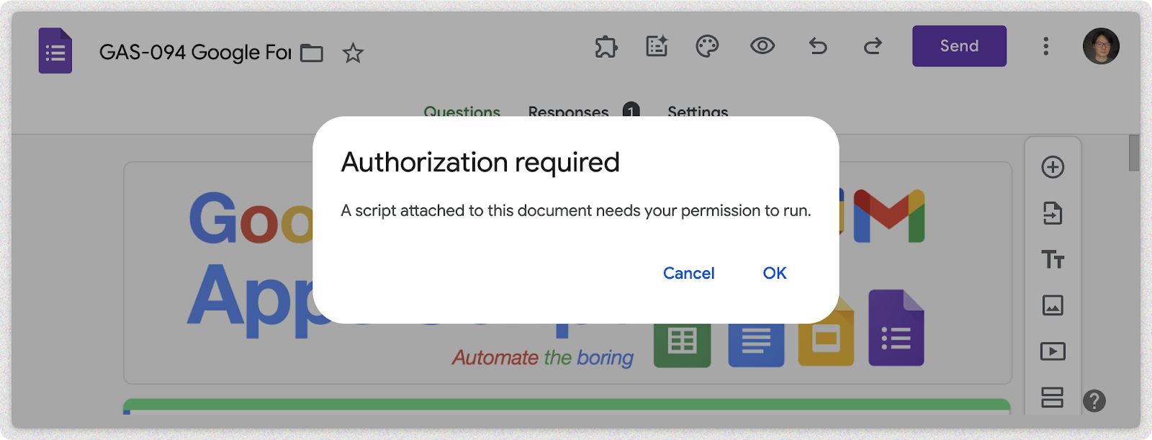
Task: Click the Redo arrow
Action: 873,46
